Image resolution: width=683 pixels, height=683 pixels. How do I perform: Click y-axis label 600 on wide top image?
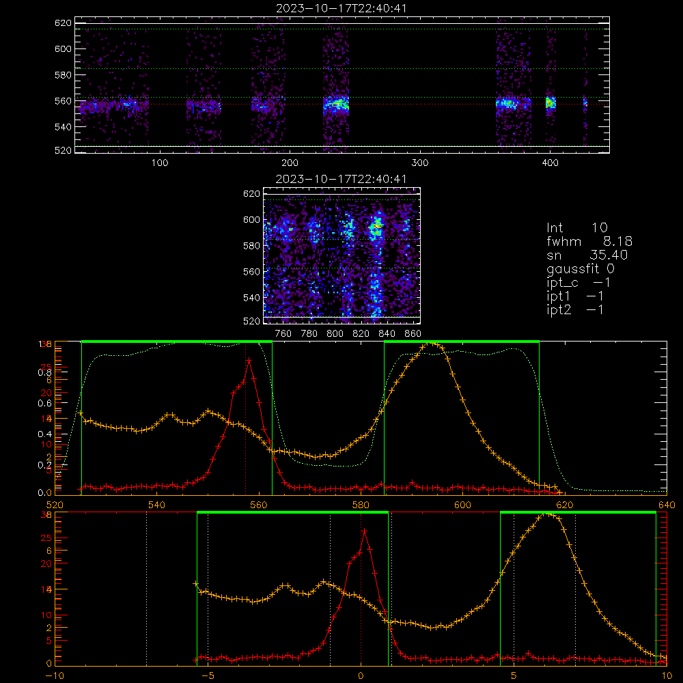click(63, 48)
